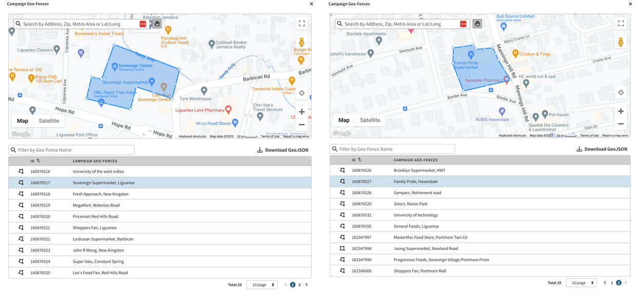
Task: Click Liguanea Lane Pharmacy map pin
Action: click(228, 110)
